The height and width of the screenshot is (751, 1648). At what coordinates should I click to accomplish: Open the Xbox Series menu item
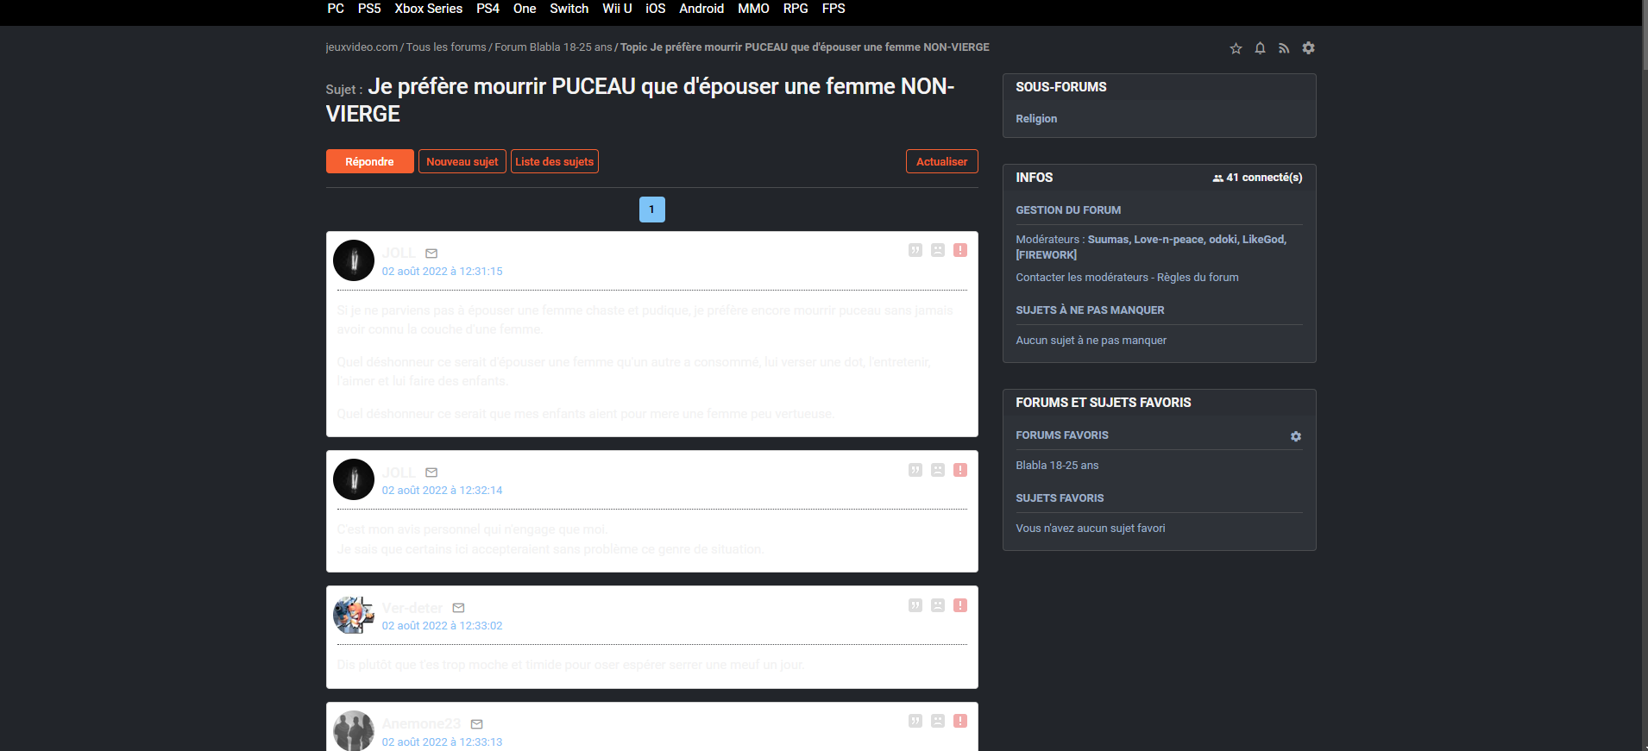point(428,9)
